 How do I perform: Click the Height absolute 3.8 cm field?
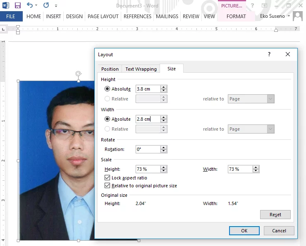[x=148, y=89]
